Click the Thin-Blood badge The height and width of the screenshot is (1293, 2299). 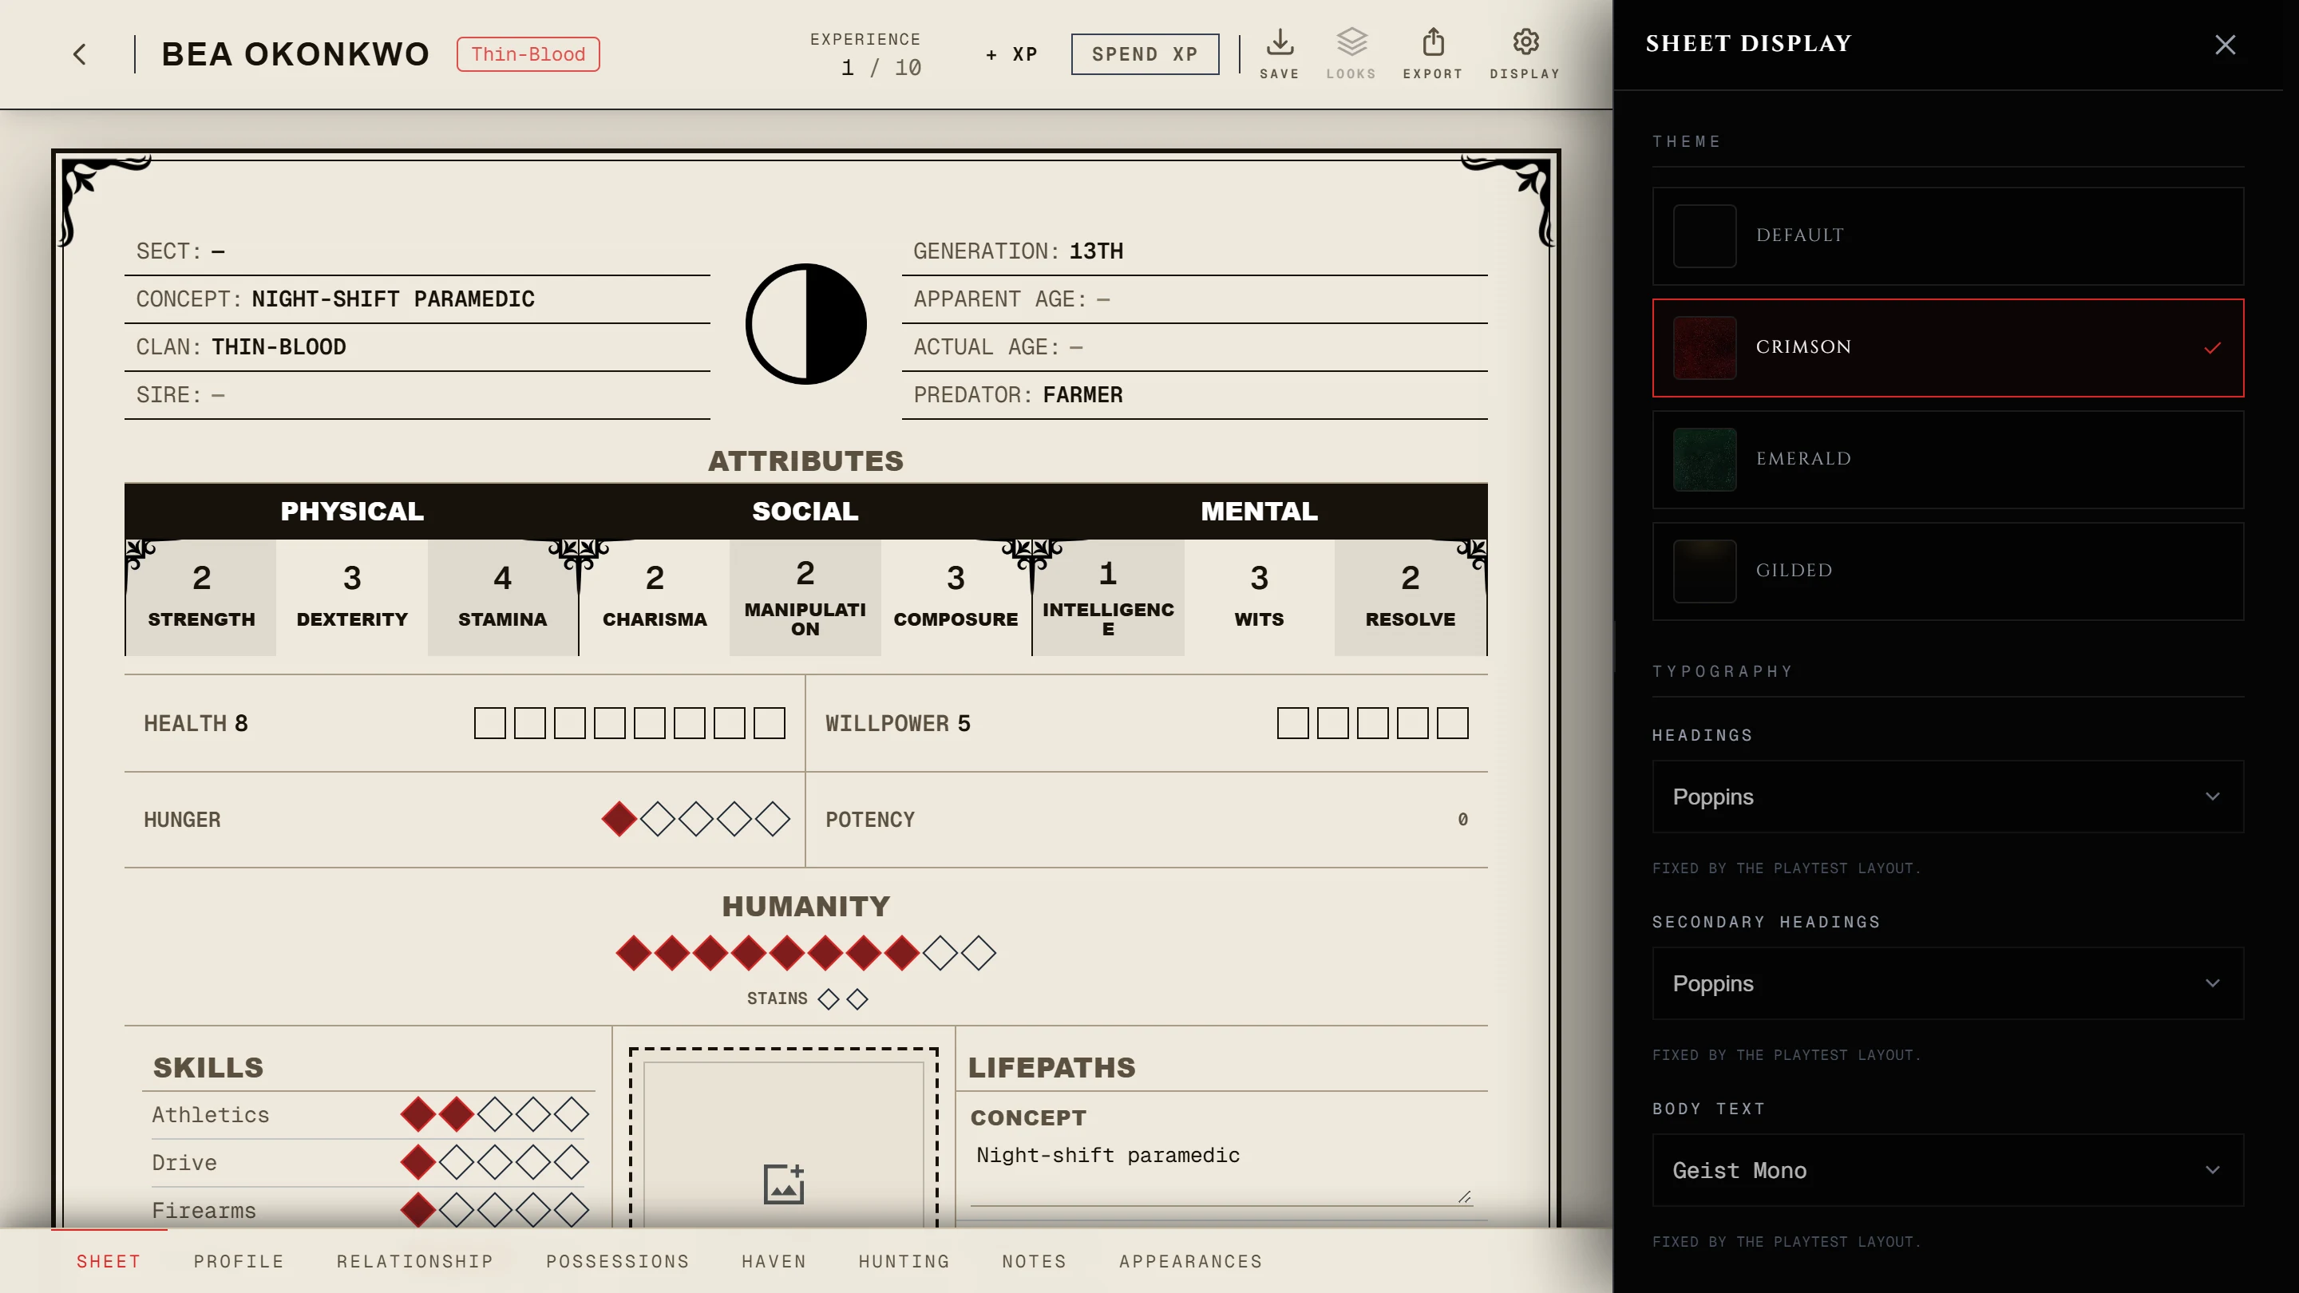[x=528, y=54]
